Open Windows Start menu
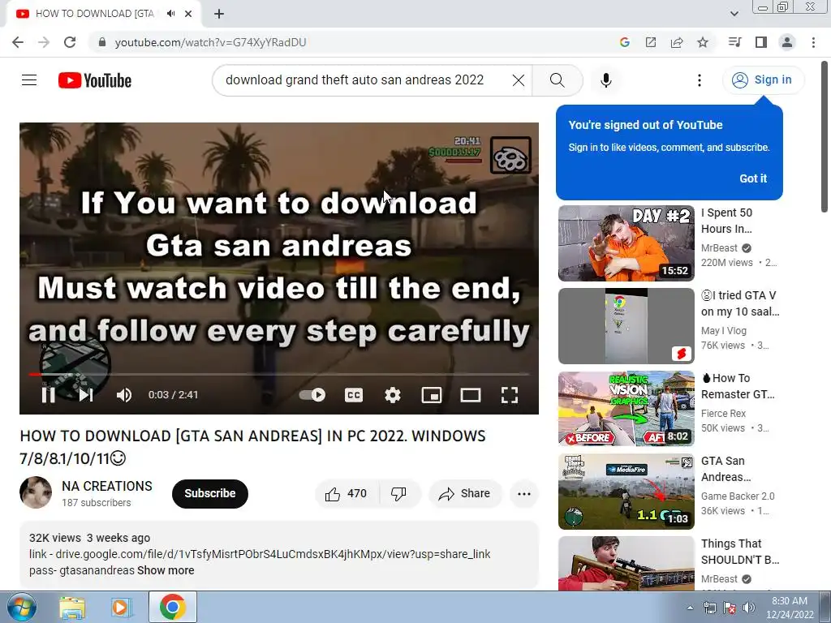This screenshot has width=831, height=623. pos(22,607)
